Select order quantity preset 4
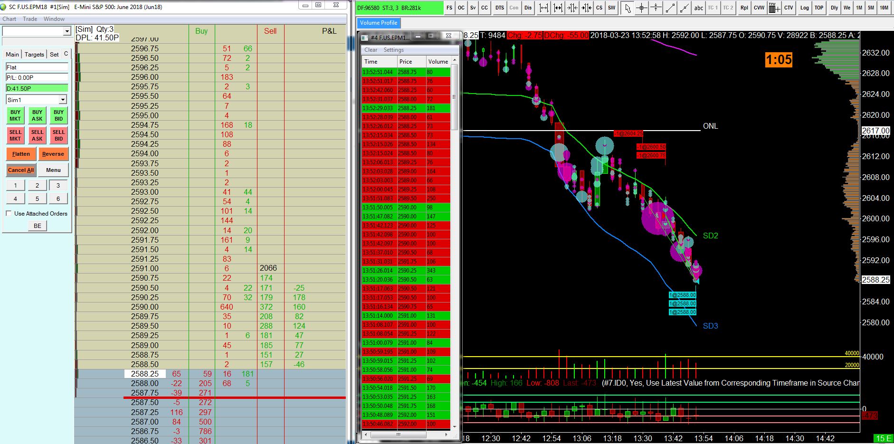The width and height of the screenshot is (894, 444). pos(16,198)
